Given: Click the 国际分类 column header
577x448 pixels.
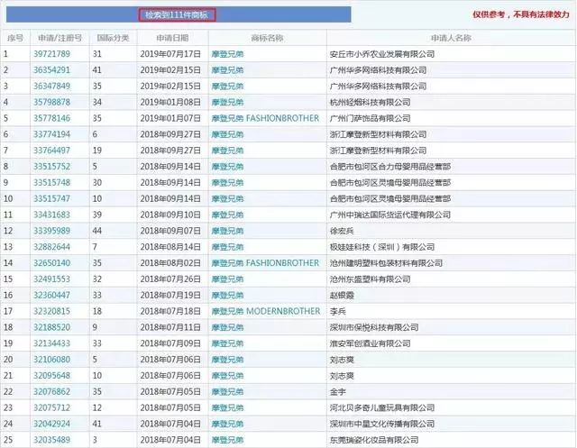Looking at the screenshot, I should pyautogui.click(x=113, y=38).
